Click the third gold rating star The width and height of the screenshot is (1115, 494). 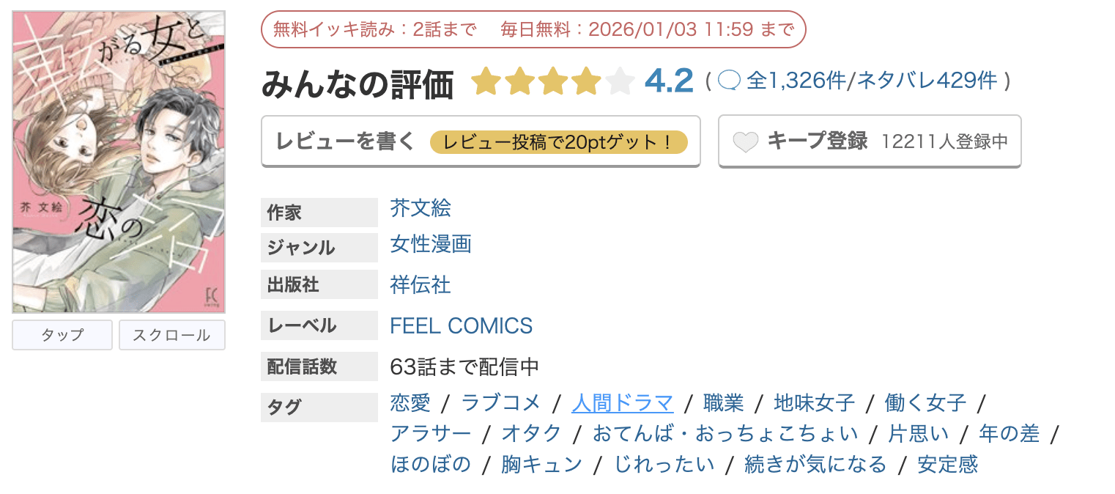(553, 81)
